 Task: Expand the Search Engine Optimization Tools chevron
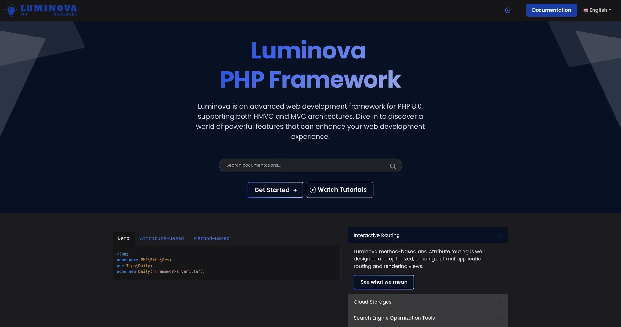499,318
